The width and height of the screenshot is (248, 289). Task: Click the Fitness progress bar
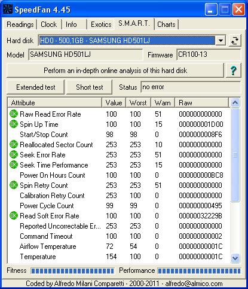(72, 270)
